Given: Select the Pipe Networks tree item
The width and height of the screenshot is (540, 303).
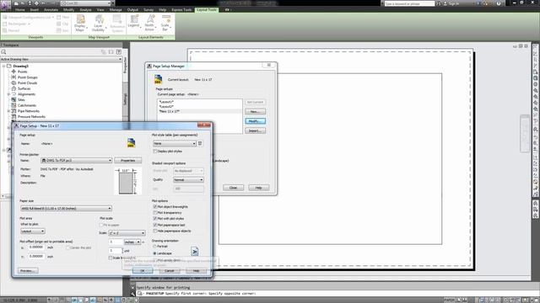Looking at the screenshot, I should pyautogui.click(x=29, y=111).
